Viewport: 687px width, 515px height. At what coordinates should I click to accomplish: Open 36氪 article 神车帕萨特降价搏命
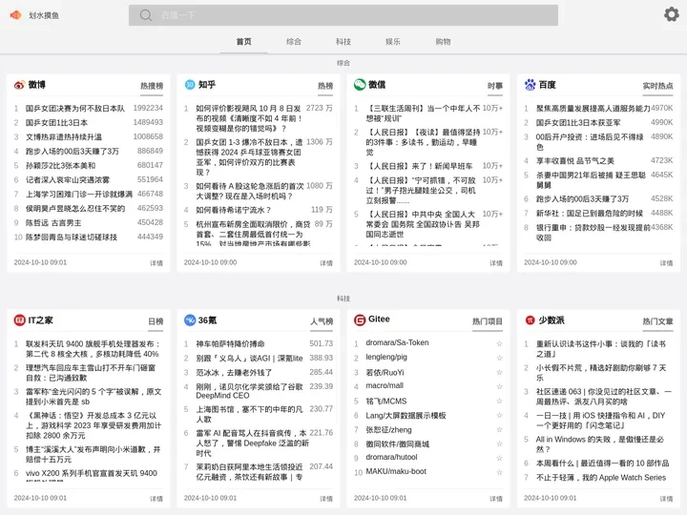(x=230, y=343)
